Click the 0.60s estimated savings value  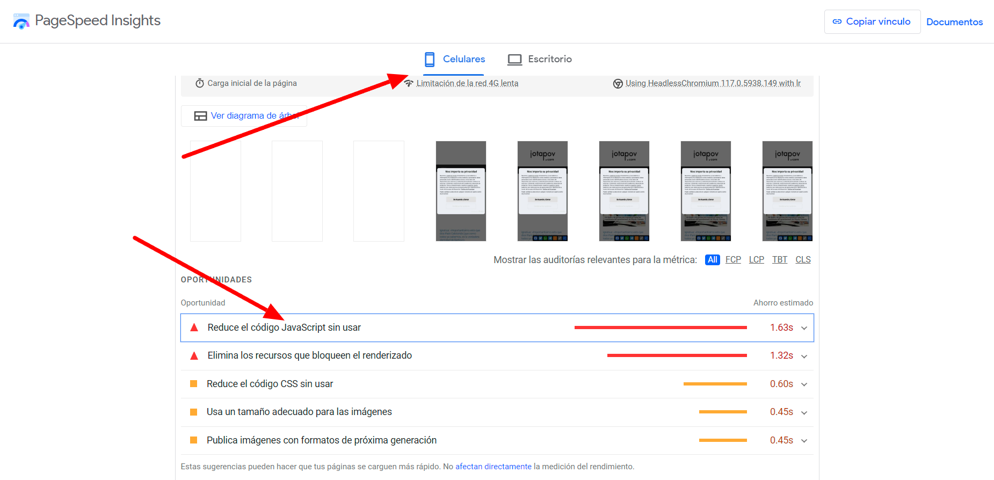[x=781, y=384]
